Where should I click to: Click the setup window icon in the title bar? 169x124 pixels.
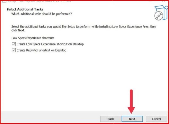click(4, 1)
